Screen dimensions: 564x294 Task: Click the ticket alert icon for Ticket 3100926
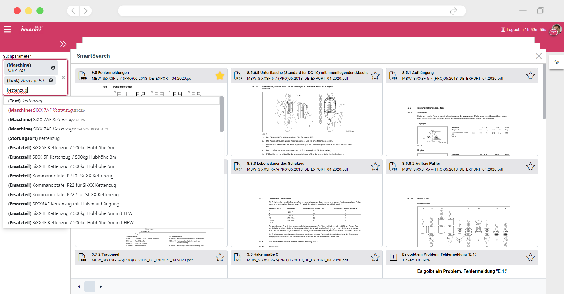pos(393,257)
